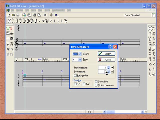Enable the Free Bar 1/2 checkbox
The height and width of the screenshot is (120, 160).
[x=84, y=84]
